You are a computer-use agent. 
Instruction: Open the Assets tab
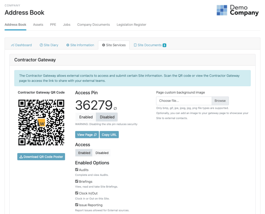(x=38, y=24)
